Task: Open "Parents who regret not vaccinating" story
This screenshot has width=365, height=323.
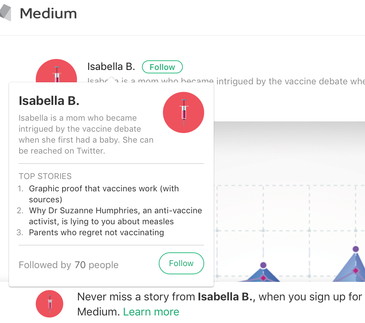Action: (x=96, y=232)
